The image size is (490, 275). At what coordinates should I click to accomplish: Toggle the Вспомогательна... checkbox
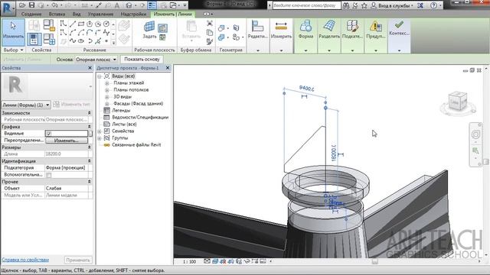(49, 175)
